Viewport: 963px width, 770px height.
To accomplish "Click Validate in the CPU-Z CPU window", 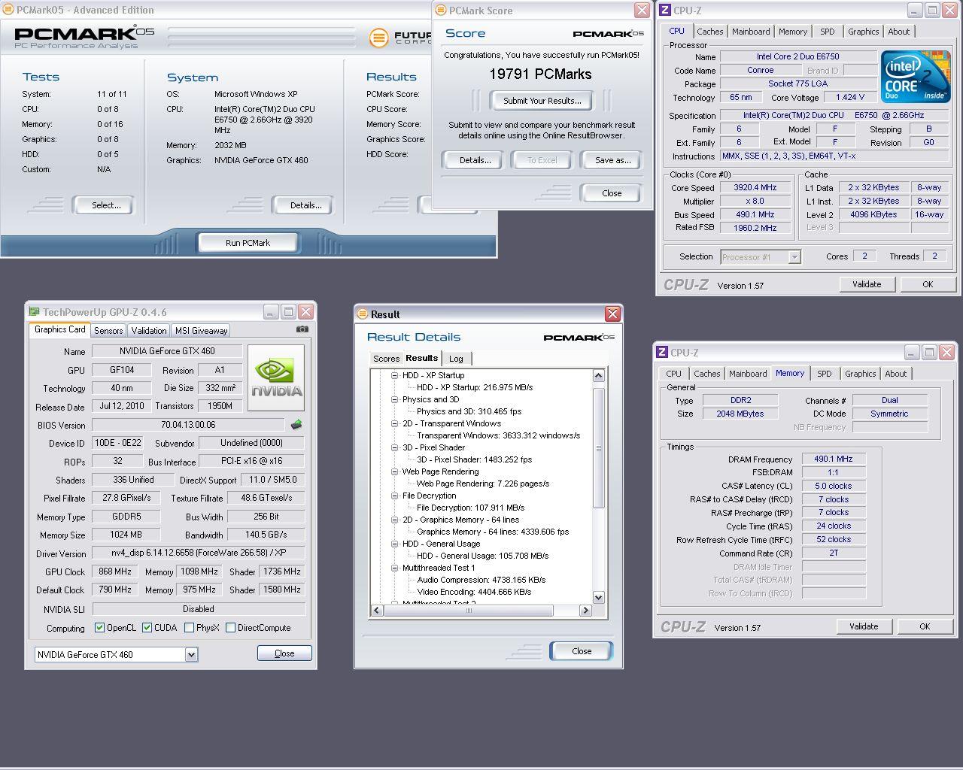I will [867, 284].
